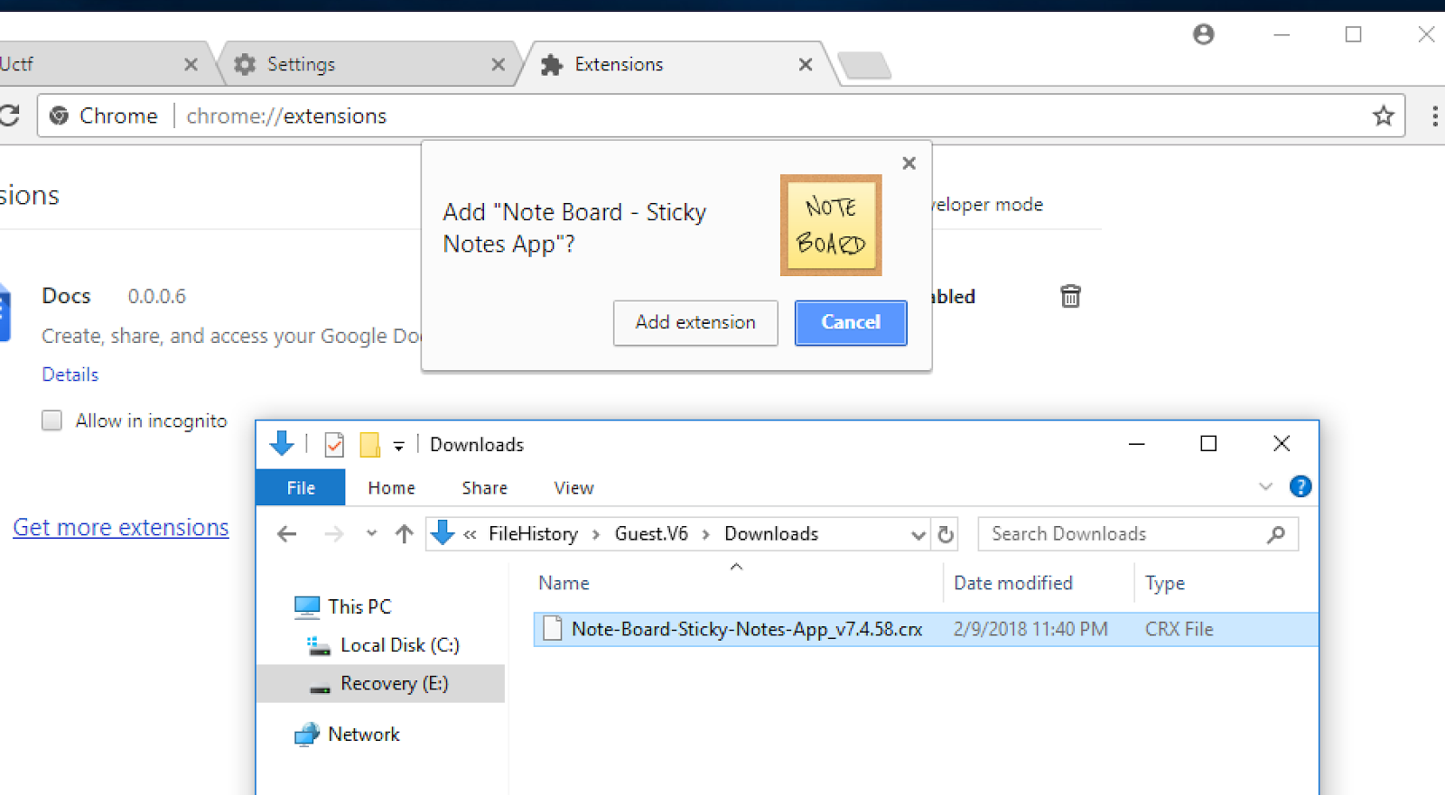Open the Chrome profile avatar menu
The height and width of the screenshot is (795, 1445).
pyautogui.click(x=1203, y=34)
